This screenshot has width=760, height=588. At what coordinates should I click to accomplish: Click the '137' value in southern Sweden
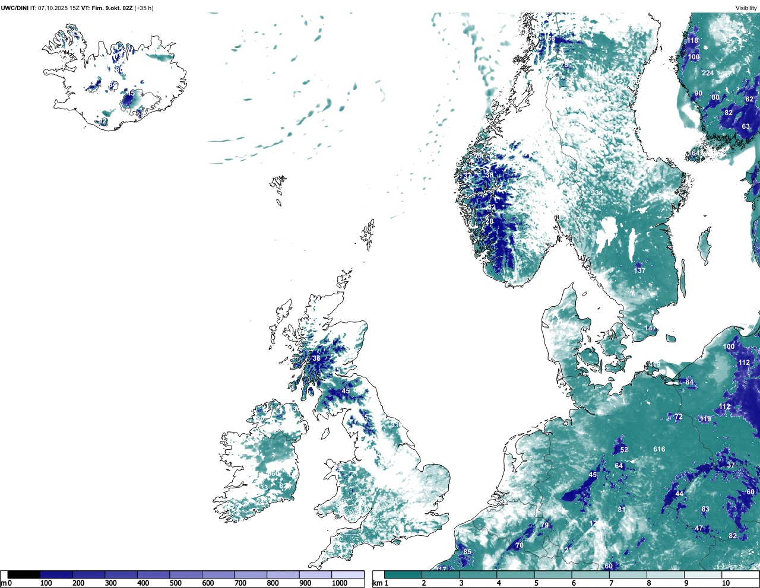pos(639,271)
